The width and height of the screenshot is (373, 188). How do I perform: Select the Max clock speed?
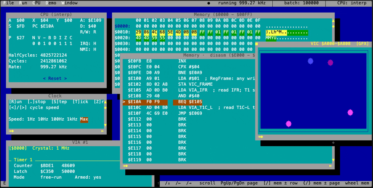point(84,120)
